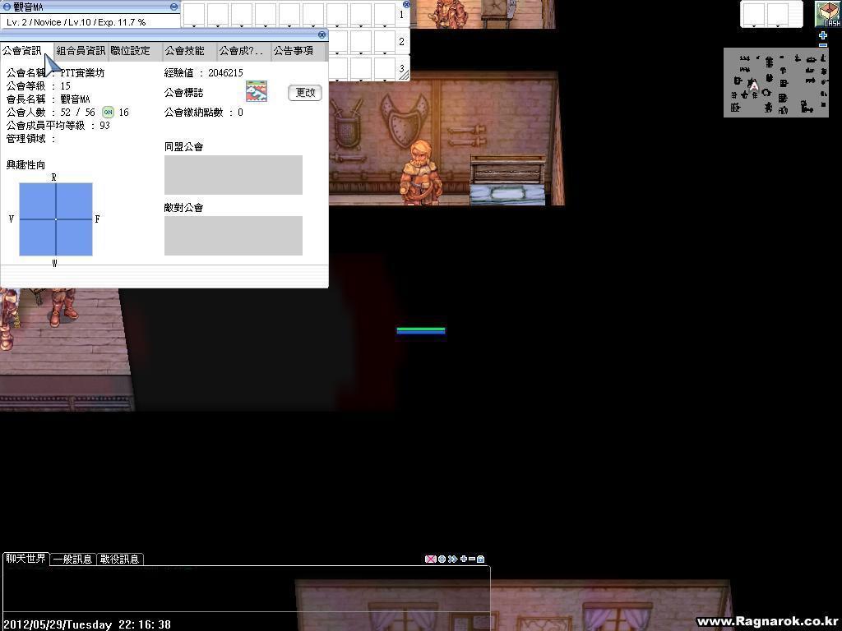Click status line Lv. 2 / Novice / Lv.10
Image resolution: width=842 pixels, height=631 pixels.
[x=76, y=22]
